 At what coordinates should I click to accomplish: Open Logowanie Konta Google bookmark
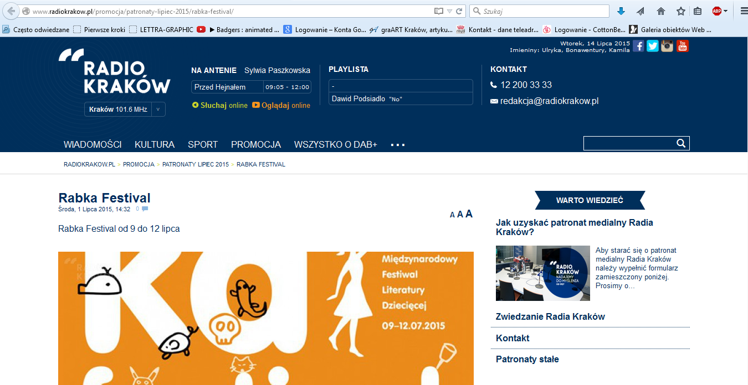click(x=324, y=30)
